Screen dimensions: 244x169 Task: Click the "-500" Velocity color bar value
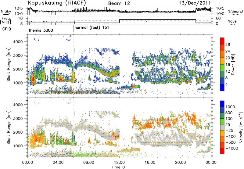tap(230, 142)
